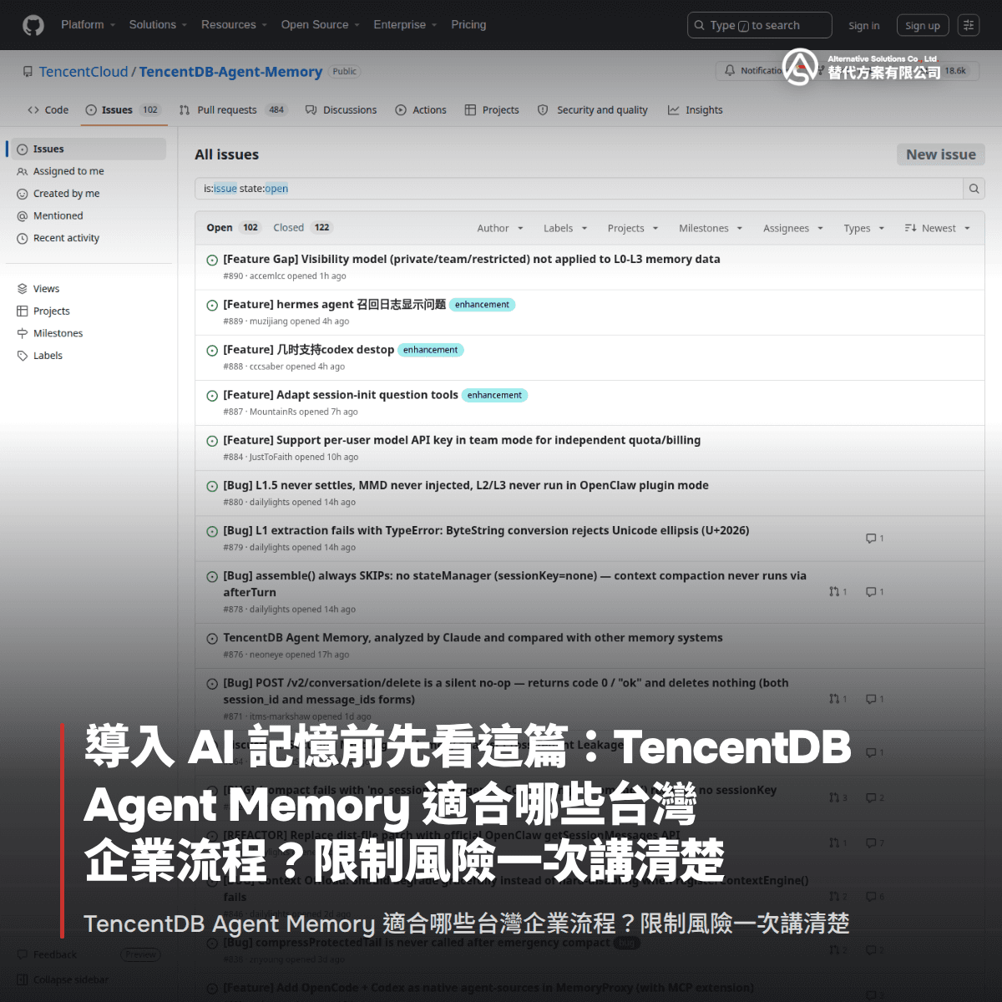
Task: Open issue L1.5 never settles bug
Action: (x=466, y=485)
